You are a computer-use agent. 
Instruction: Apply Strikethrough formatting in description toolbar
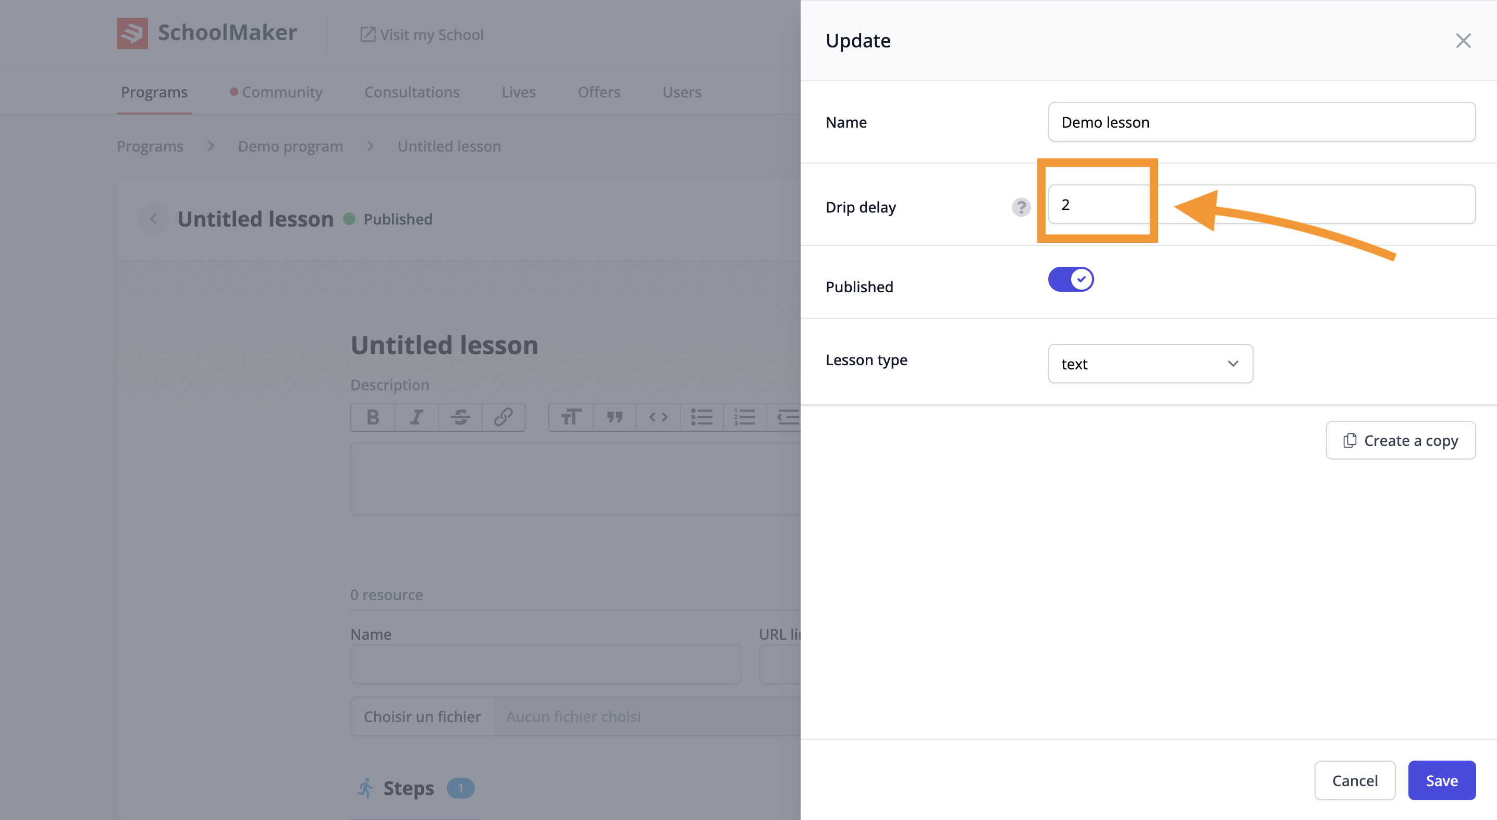click(x=460, y=417)
